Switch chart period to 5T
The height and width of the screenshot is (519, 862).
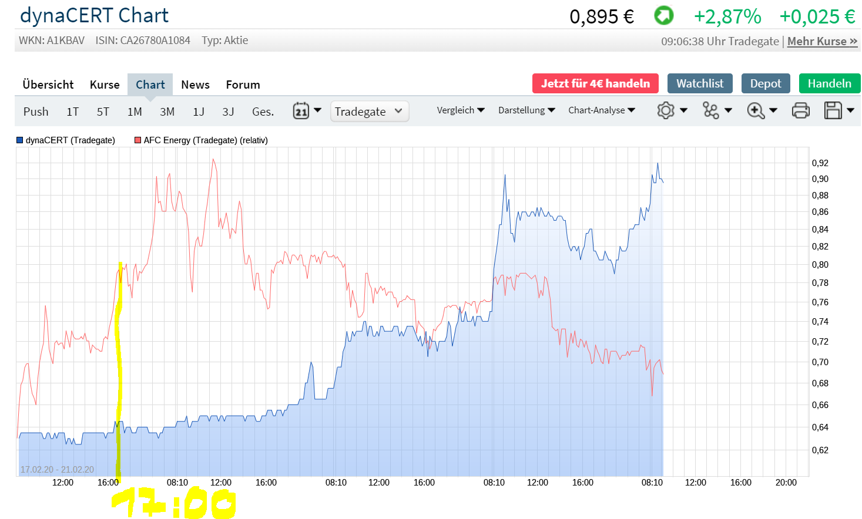point(103,112)
